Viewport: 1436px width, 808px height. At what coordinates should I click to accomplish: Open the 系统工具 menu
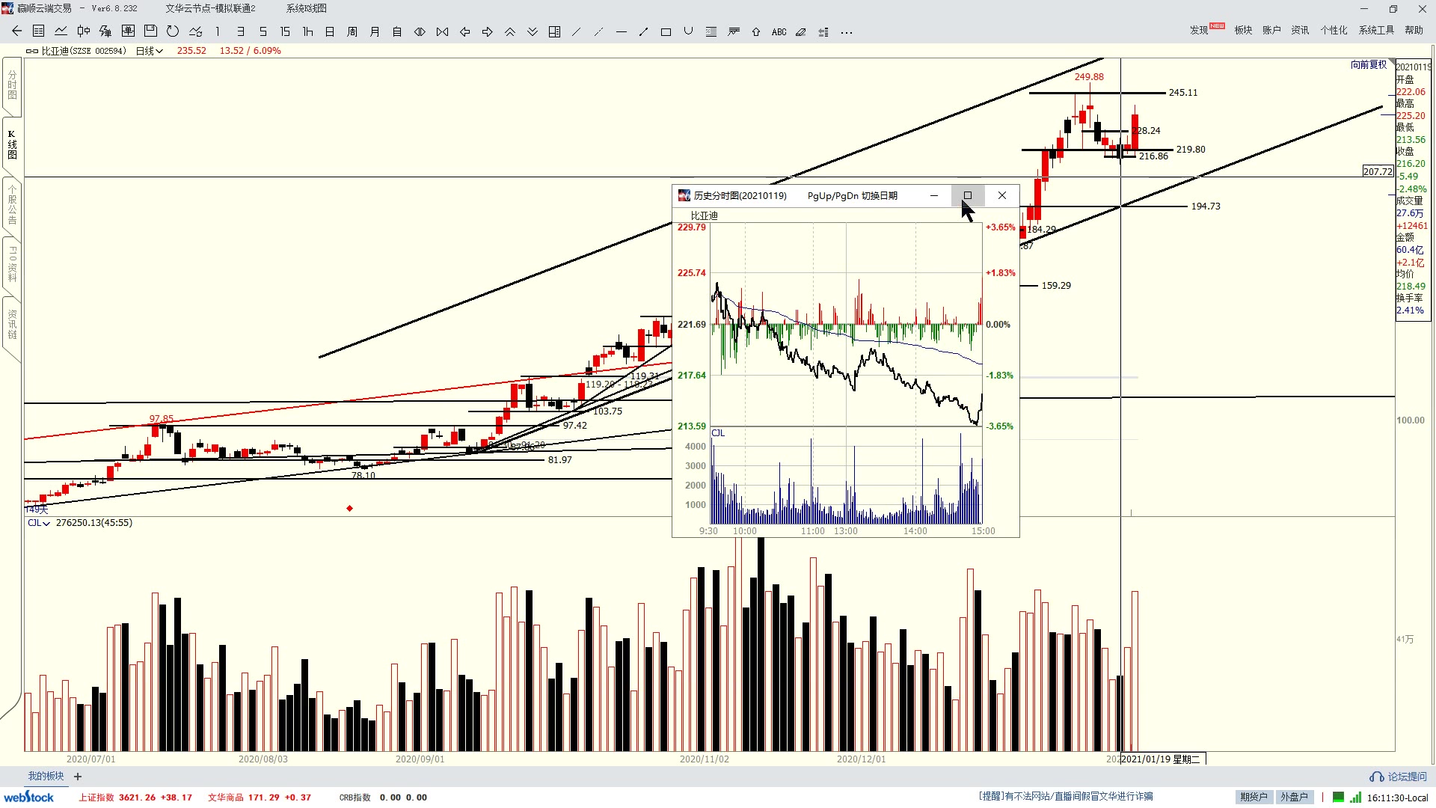(x=1376, y=30)
